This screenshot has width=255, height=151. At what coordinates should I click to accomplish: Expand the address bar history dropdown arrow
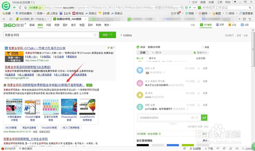[x=195, y=7]
